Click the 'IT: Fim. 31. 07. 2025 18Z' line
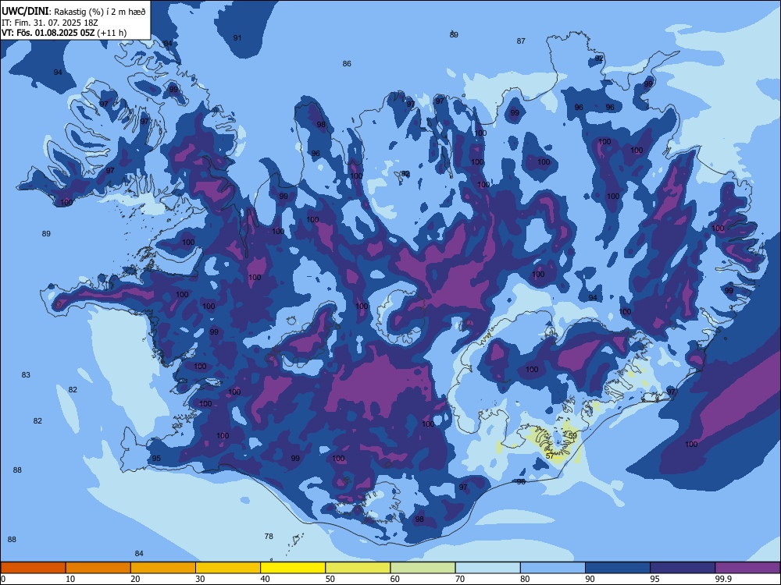Viewport: 781px width, 585px height. click(x=49, y=23)
